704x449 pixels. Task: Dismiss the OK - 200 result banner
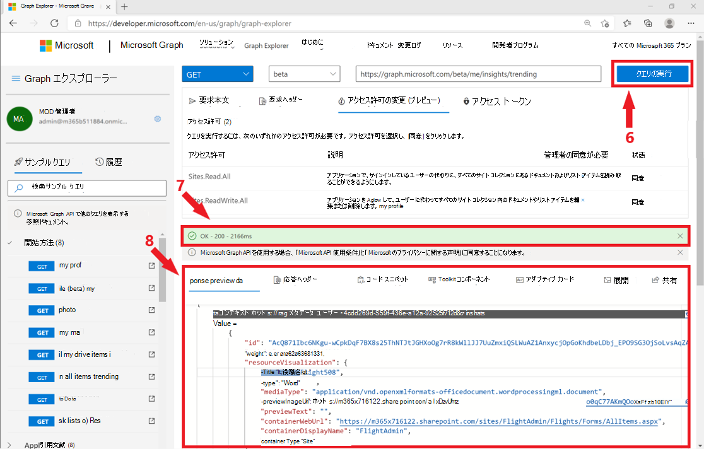(x=679, y=236)
